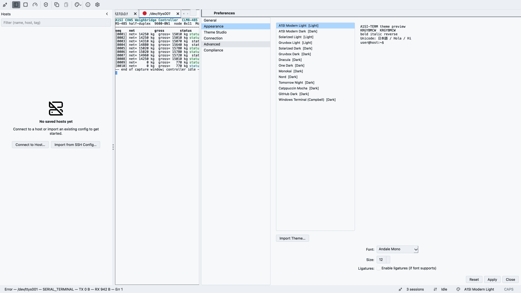Enable ligatures checkbox

coord(378,268)
